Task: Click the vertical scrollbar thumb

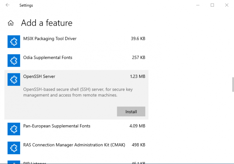Action: click(x=233, y=84)
